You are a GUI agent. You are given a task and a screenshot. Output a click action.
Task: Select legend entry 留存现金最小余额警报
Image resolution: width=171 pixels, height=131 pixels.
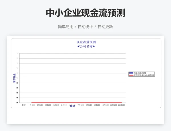tap(144, 75)
